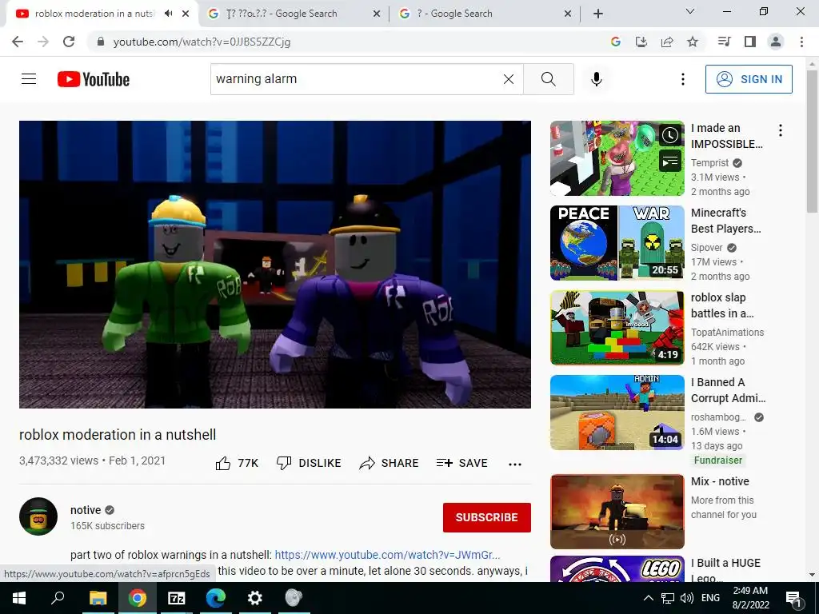
Task: Open File Explorer from the taskbar
Action: (98, 598)
